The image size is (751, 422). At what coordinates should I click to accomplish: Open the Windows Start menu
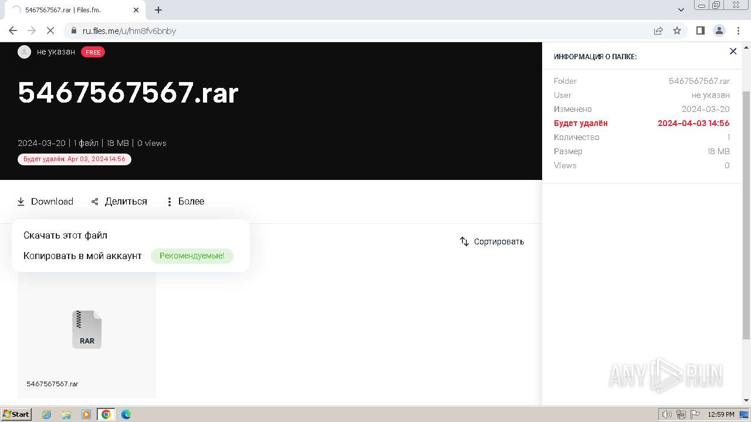point(16,414)
